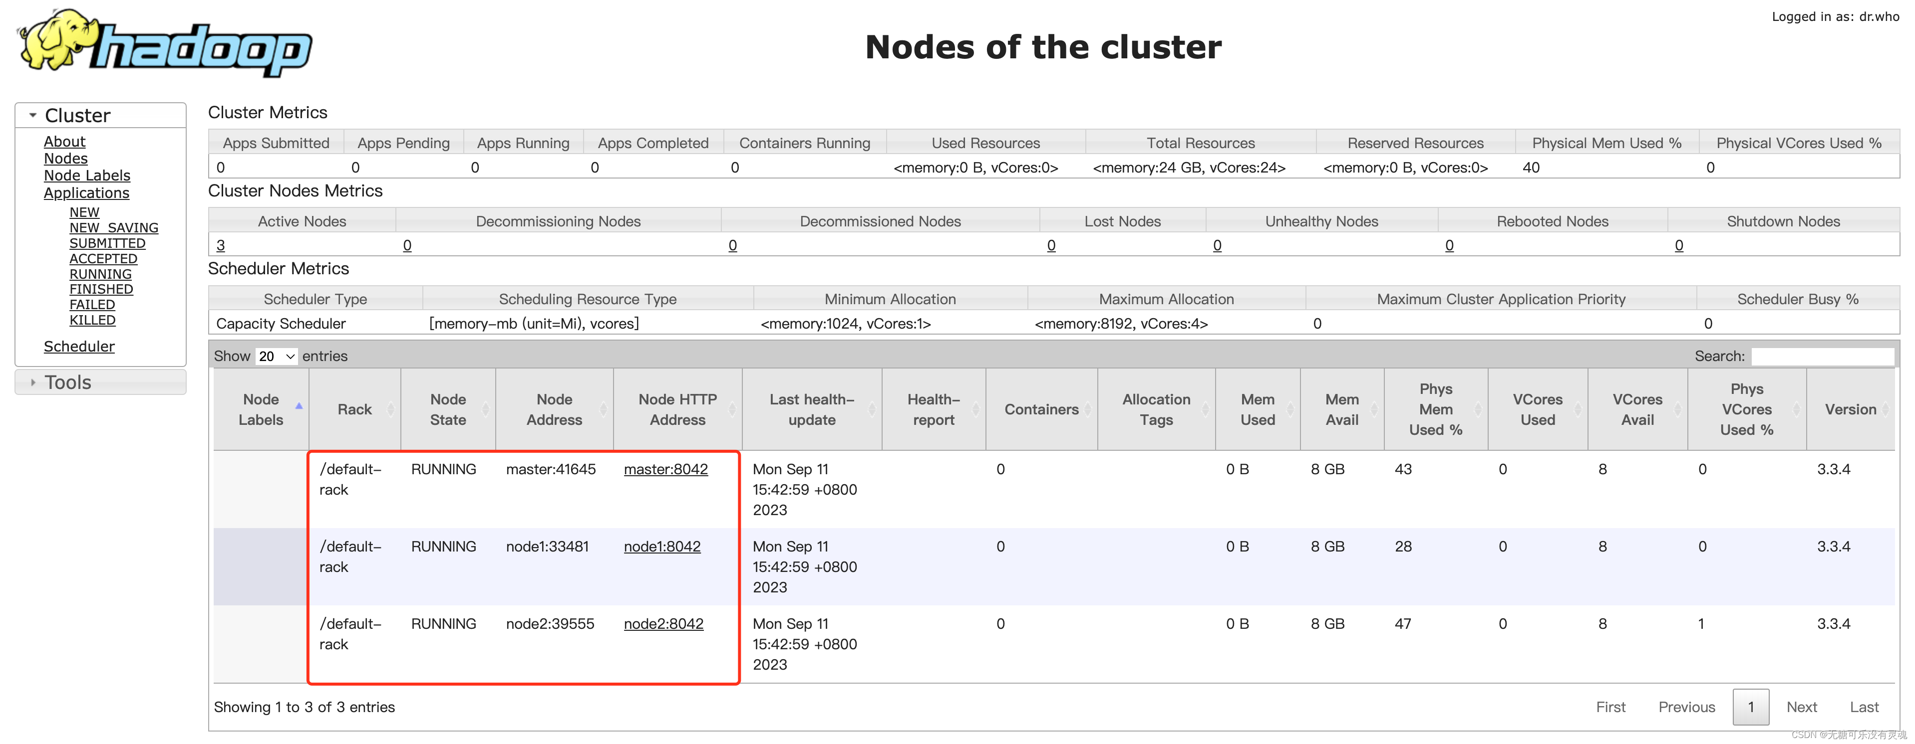This screenshot has width=1915, height=744.
Task: Sort by Mem Used column icon
Action: point(1290,409)
